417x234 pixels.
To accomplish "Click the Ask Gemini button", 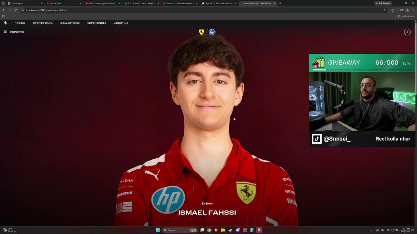I will 383,3.
